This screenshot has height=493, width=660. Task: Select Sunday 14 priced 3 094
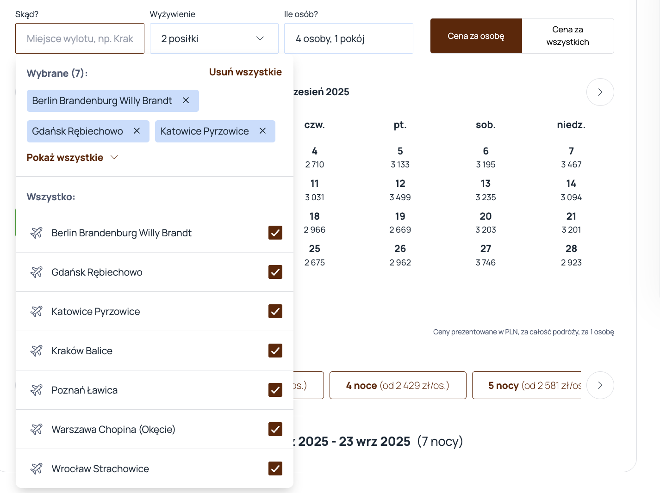point(572,190)
